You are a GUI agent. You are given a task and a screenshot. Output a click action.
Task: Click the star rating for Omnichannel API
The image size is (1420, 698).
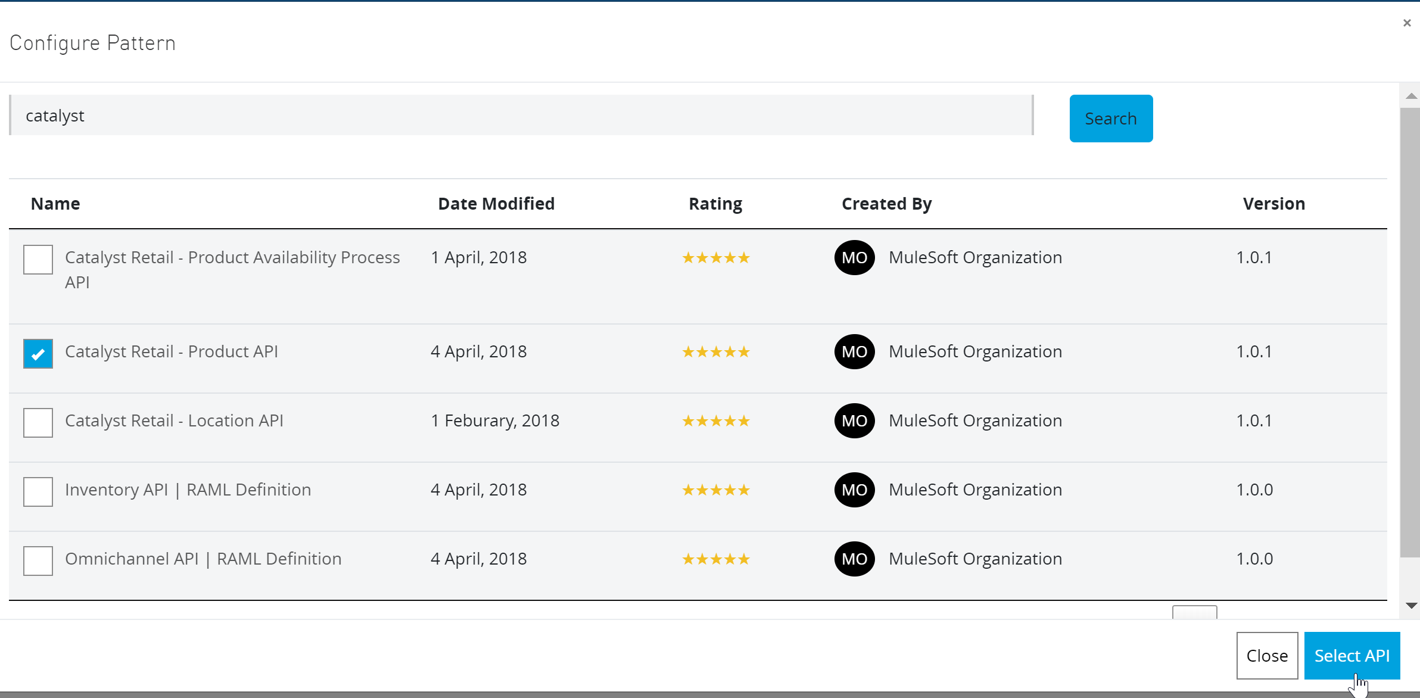(x=716, y=559)
